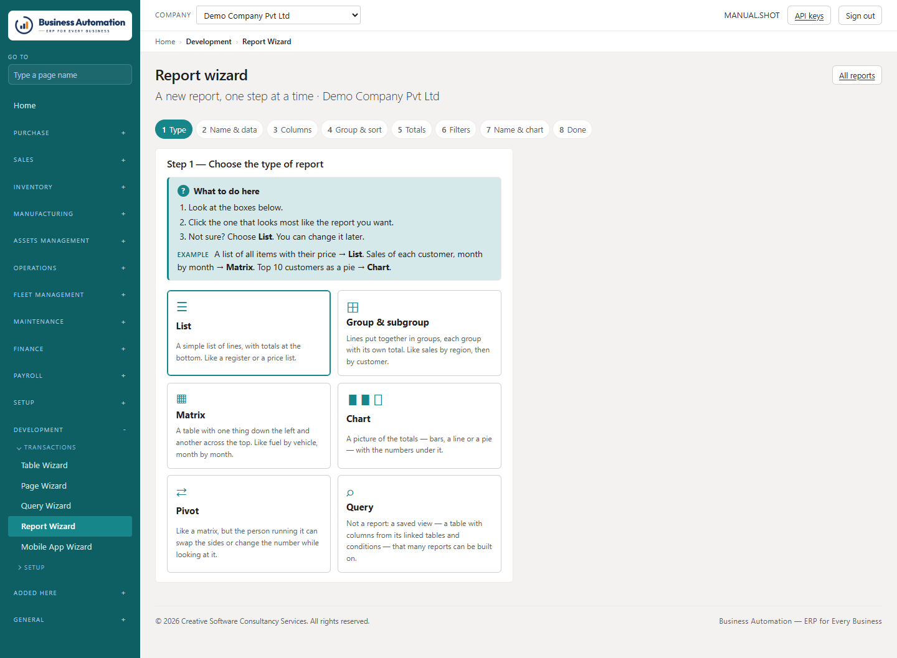Click the Pivot swap-arrows icon

tap(182, 492)
